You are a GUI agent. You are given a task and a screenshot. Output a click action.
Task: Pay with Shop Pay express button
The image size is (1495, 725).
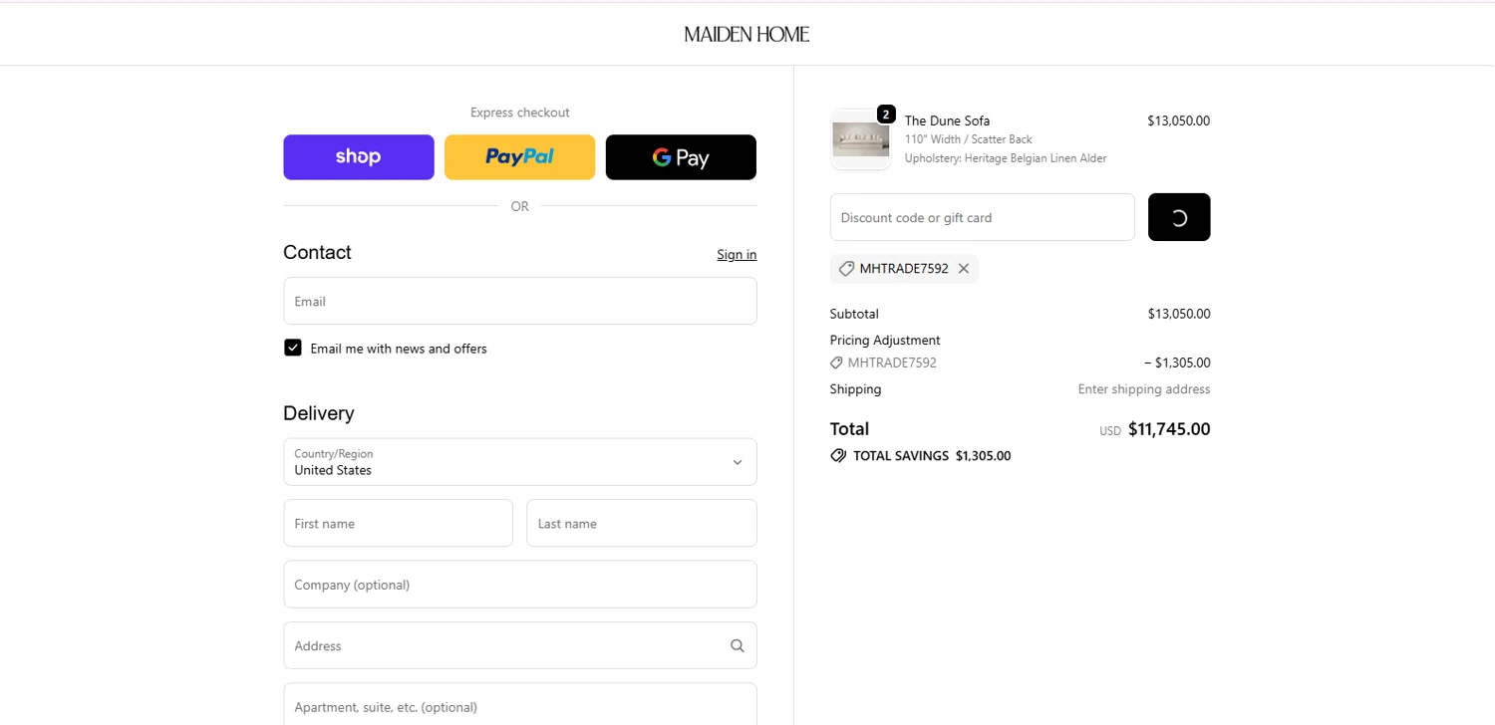click(x=359, y=157)
